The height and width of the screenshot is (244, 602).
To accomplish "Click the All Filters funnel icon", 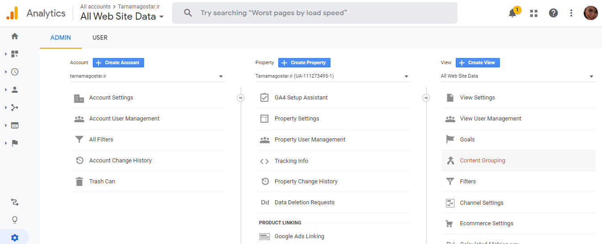I will 79,140.
